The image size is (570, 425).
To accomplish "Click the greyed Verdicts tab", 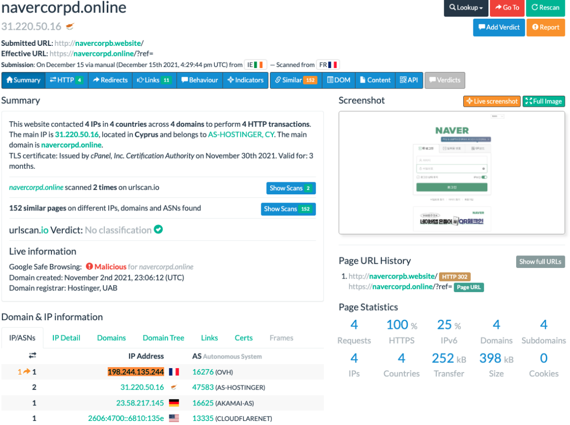I will [x=445, y=80].
